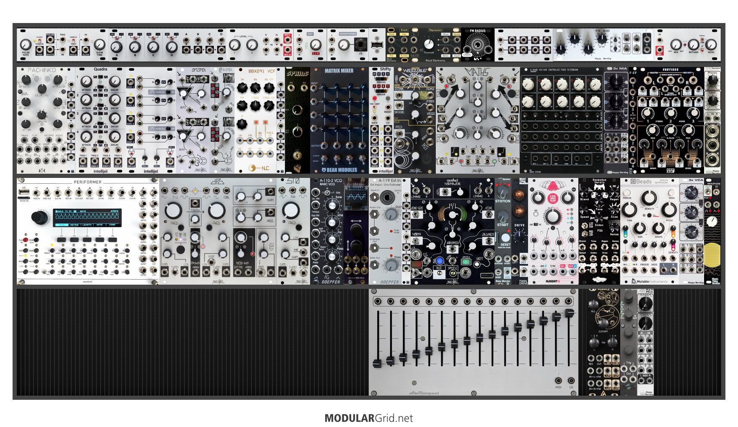The image size is (738, 427).
Task: Click the Threshold knob on Ritual Electronics
Action: [x=428, y=44]
